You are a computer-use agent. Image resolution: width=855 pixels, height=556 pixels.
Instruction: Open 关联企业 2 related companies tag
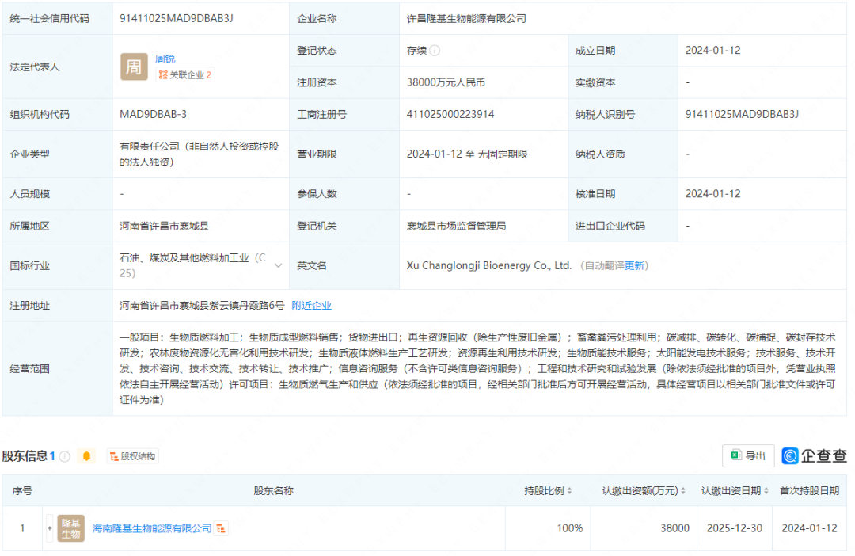point(185,74)
